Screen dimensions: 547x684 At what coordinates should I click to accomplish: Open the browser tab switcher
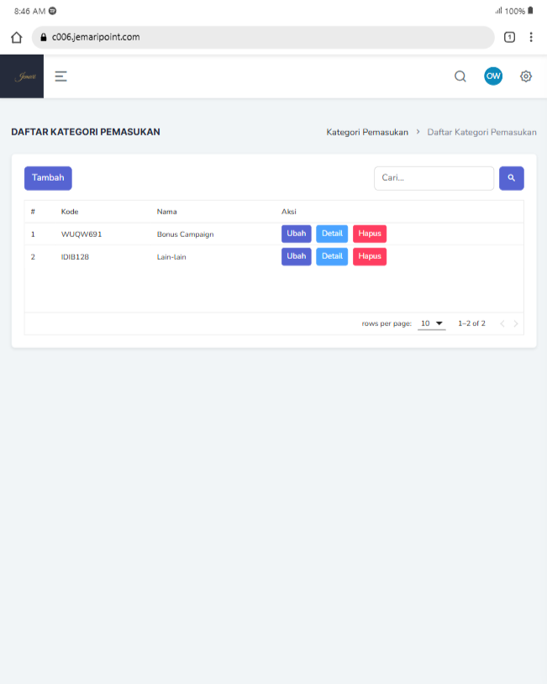509,37
